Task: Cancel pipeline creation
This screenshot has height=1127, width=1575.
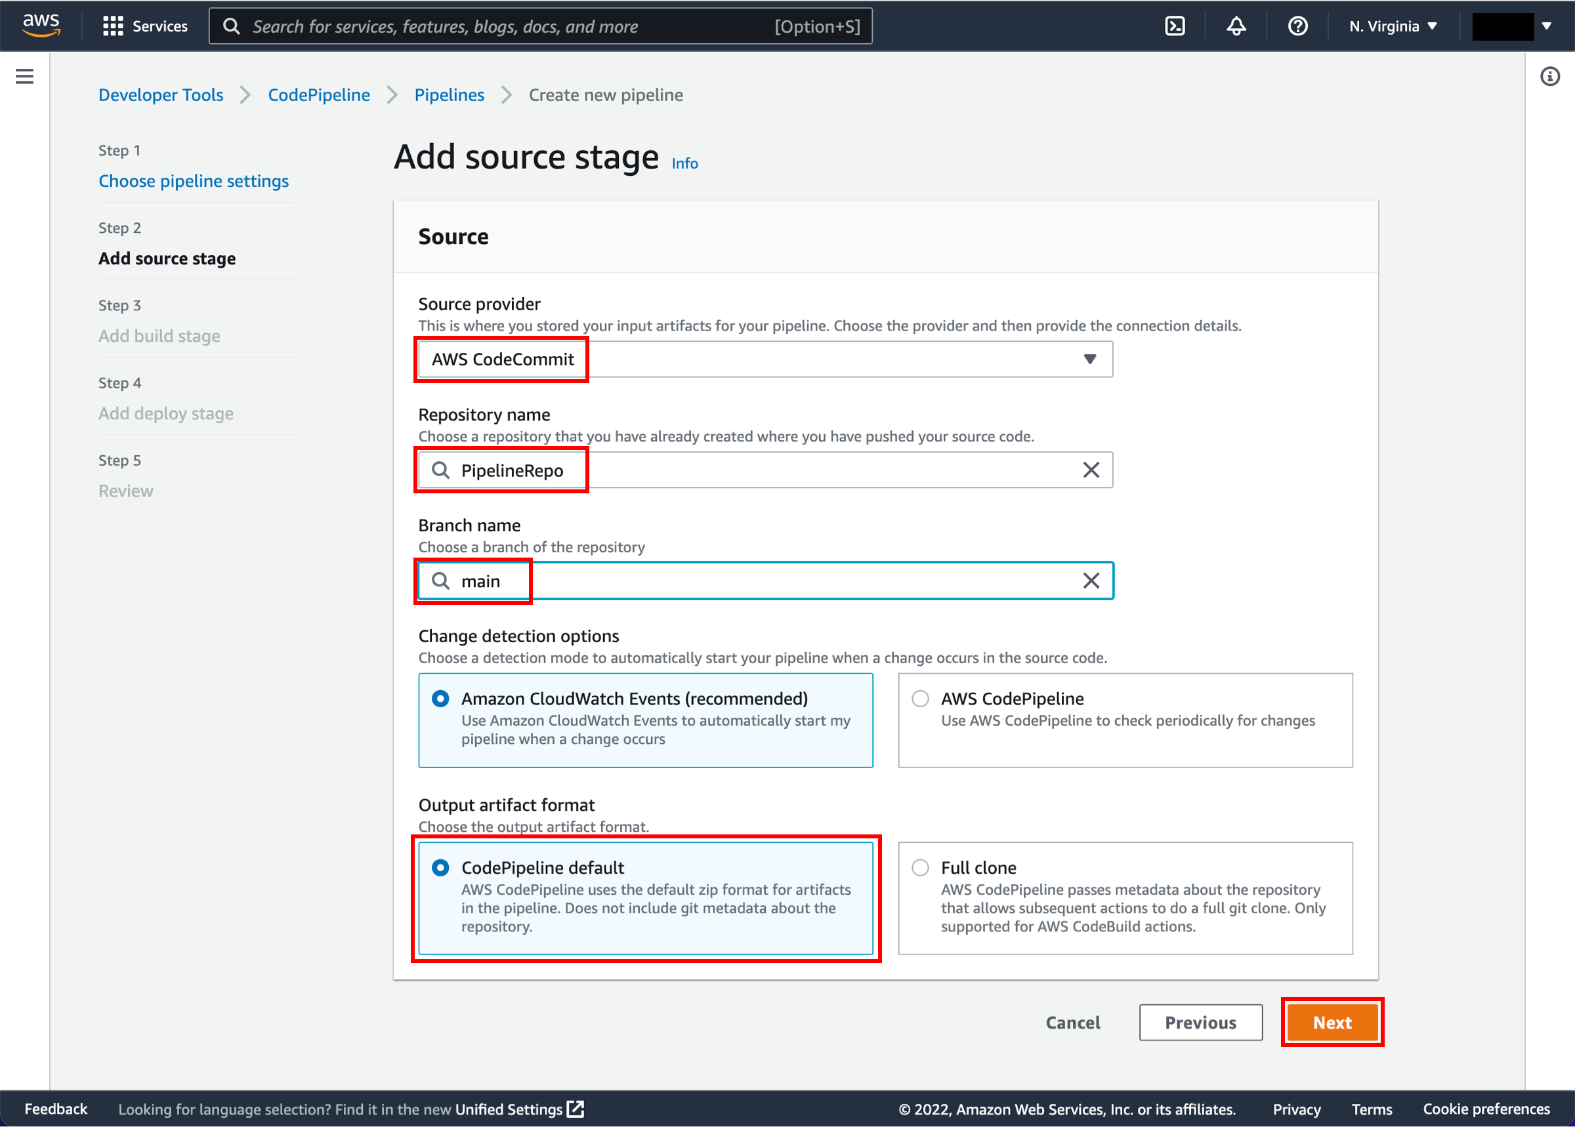Action: click(x=1072, y=1022)
